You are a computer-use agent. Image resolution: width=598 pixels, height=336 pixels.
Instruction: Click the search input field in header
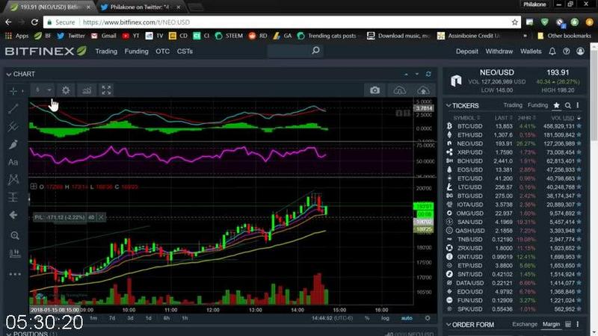pyautogui.click(x=294, y=51)
